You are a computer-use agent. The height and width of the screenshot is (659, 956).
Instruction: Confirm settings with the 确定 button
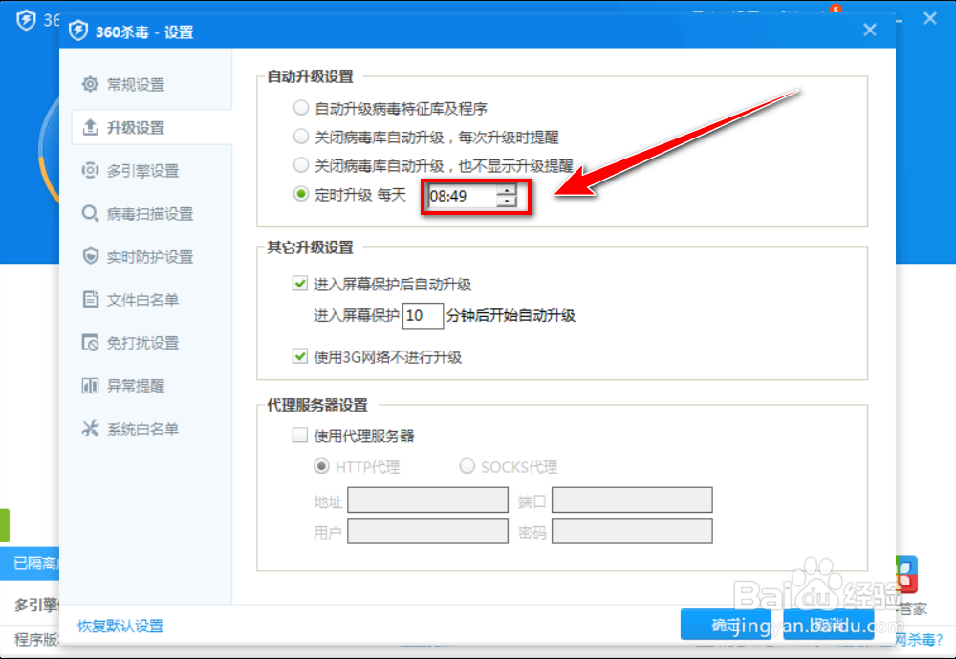coord(727,625)
